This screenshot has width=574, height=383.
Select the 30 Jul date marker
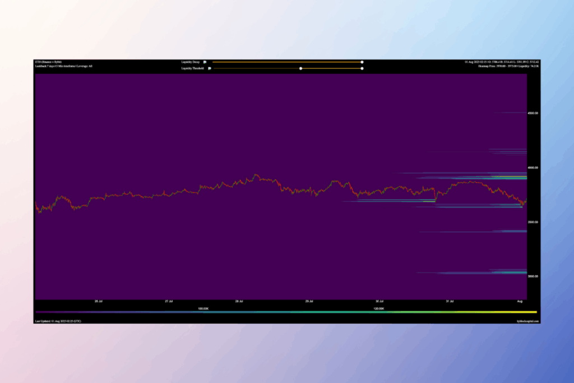tap(379, 301)
